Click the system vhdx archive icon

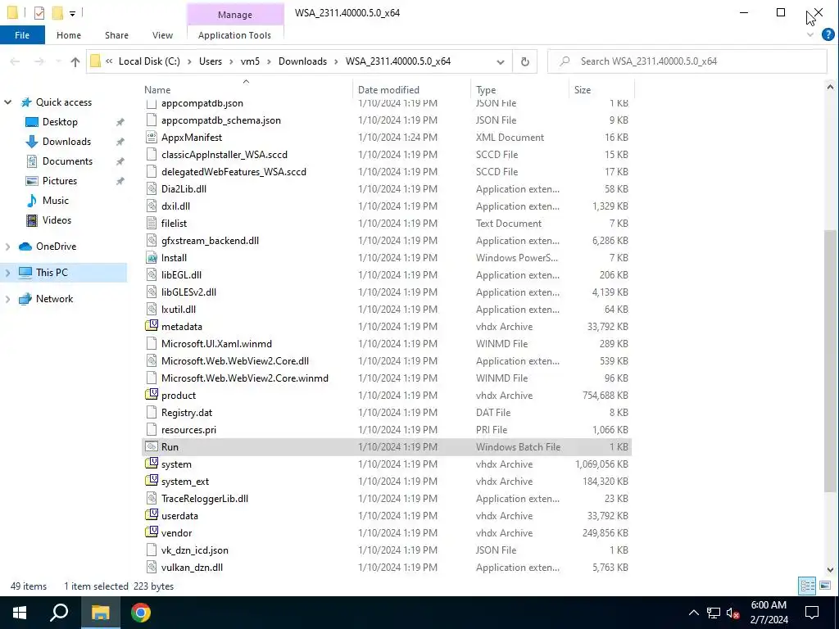[152, 464]
